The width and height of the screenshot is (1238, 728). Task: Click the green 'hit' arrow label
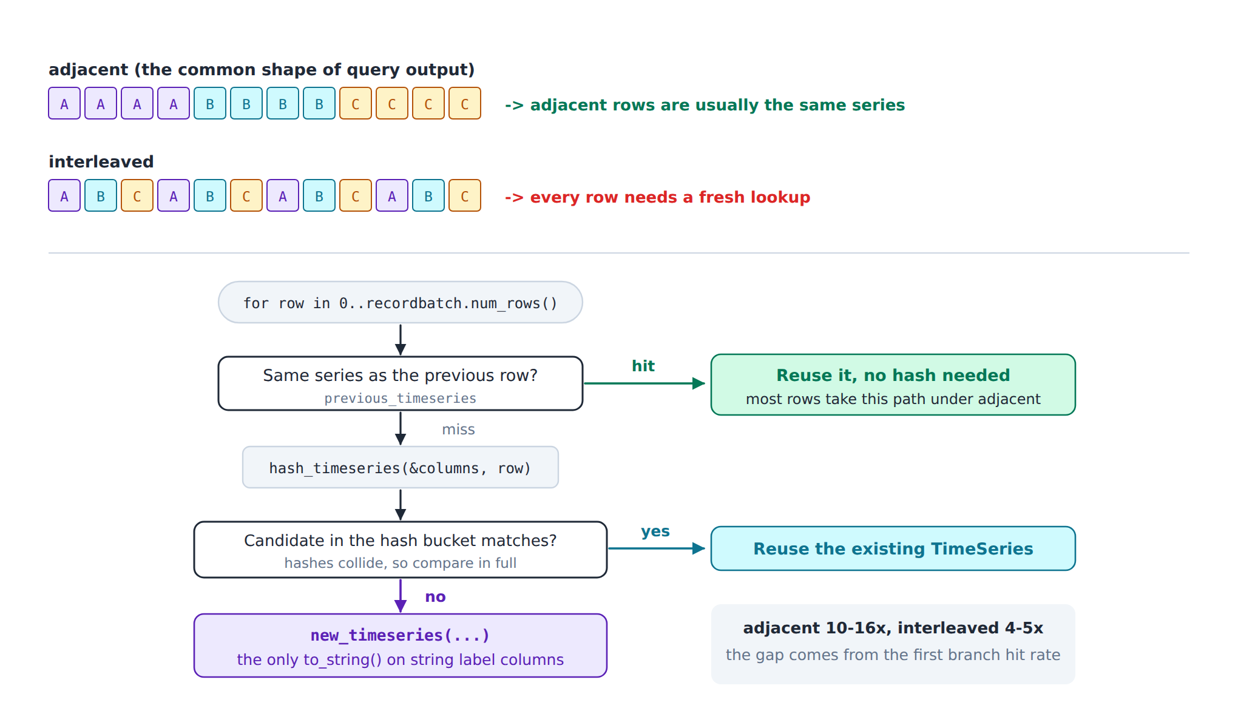point(643,366)
